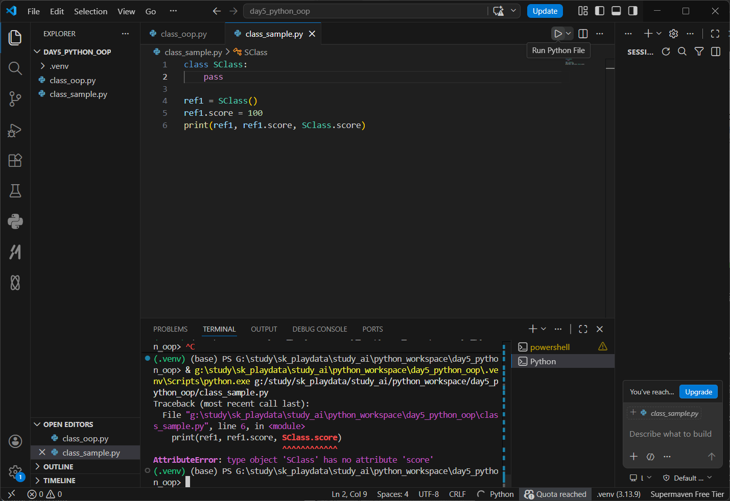Image resolution: width=730 pixels, height=501 pixels.
Task: Open Explorer Views and More Actions
Action: (x=125, y=34)
